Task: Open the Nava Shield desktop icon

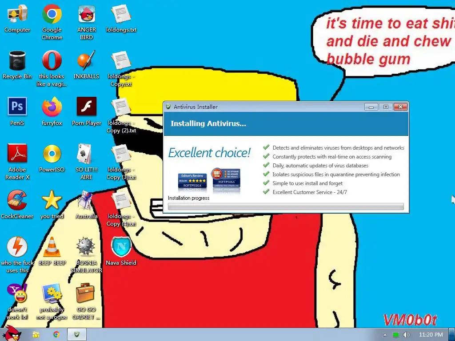Action: tap(121, 251)
